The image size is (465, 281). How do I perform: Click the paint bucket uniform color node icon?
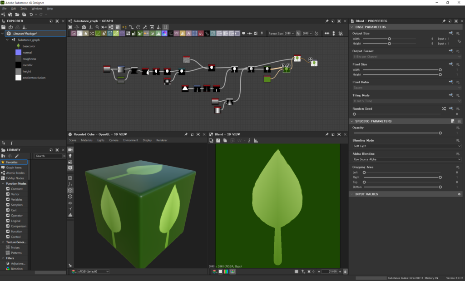[x=200, y=34]
